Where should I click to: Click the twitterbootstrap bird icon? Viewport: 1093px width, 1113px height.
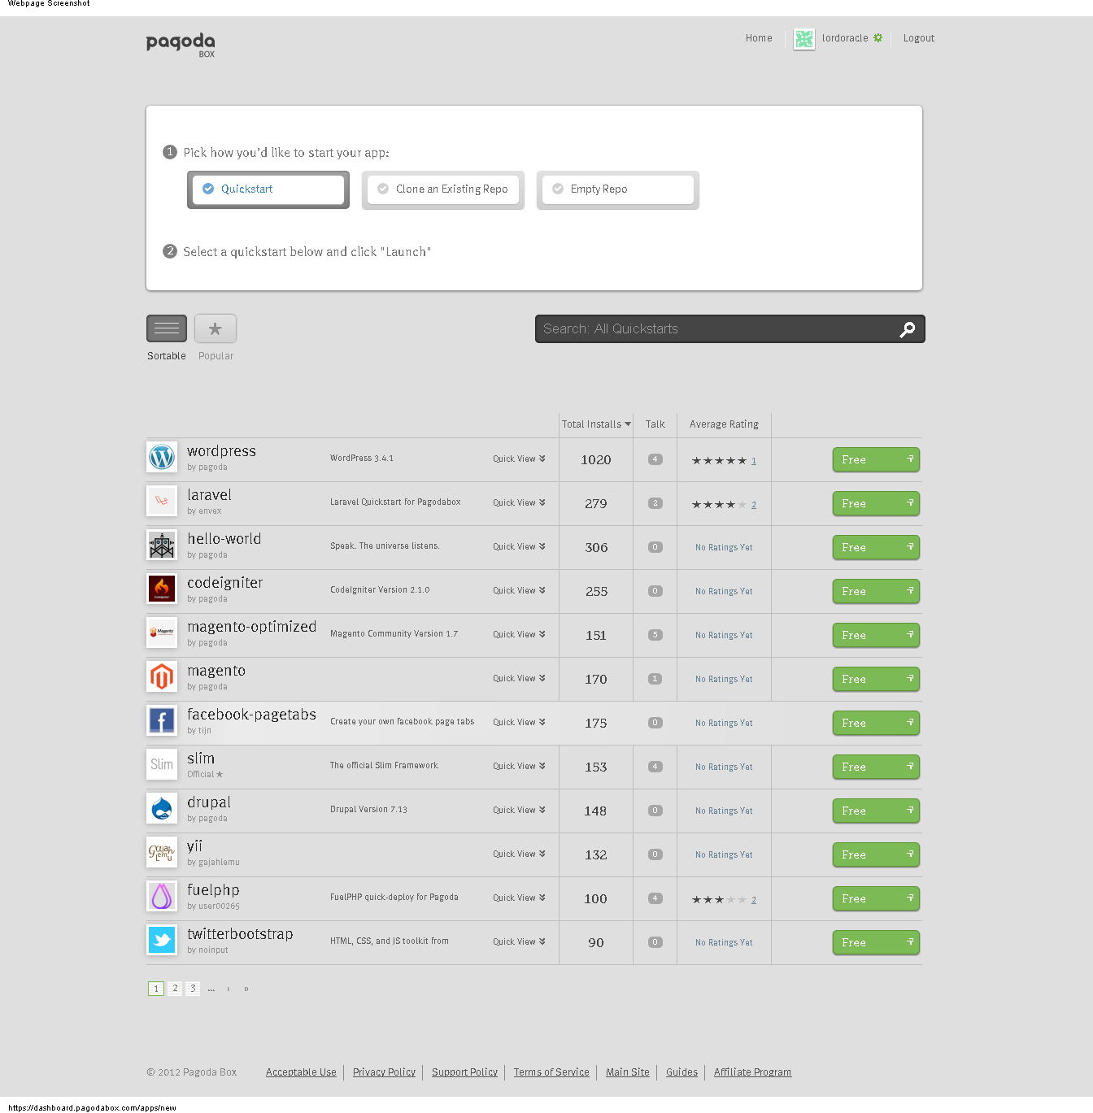pyautogui.click(x=162, y=940)
